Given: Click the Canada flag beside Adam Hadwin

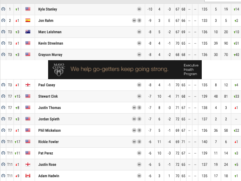Looking at the screenshot, I should click(28, 176).
